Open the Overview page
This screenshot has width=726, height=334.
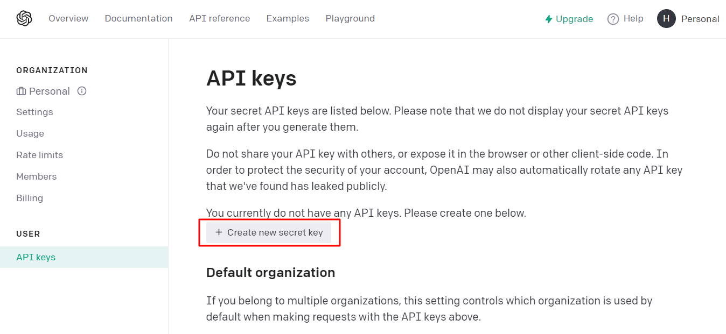[x=68, y=18]
